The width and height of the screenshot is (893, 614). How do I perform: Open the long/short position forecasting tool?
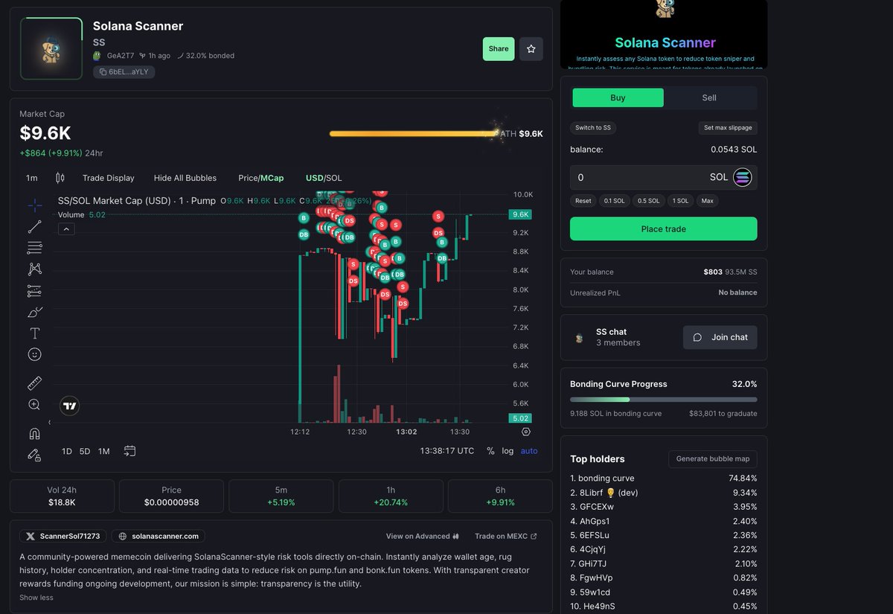coord(34,291)
